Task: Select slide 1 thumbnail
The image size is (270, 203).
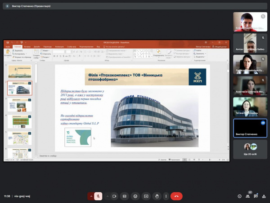Action: pyautogui.click(x=20, y=71)
